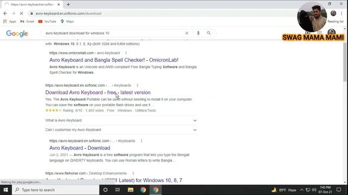
Task: Open the Gmail bookmark
Action: point(27,22)
